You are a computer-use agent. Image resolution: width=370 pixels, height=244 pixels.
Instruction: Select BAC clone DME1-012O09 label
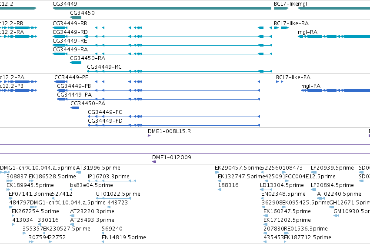(x=172, y=157)
